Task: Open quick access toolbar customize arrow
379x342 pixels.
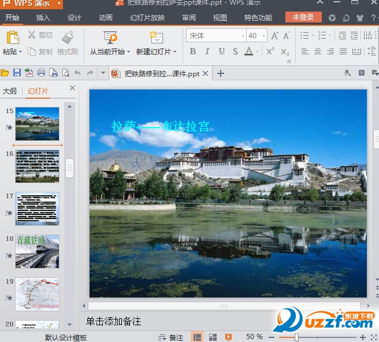Action: 103,73
